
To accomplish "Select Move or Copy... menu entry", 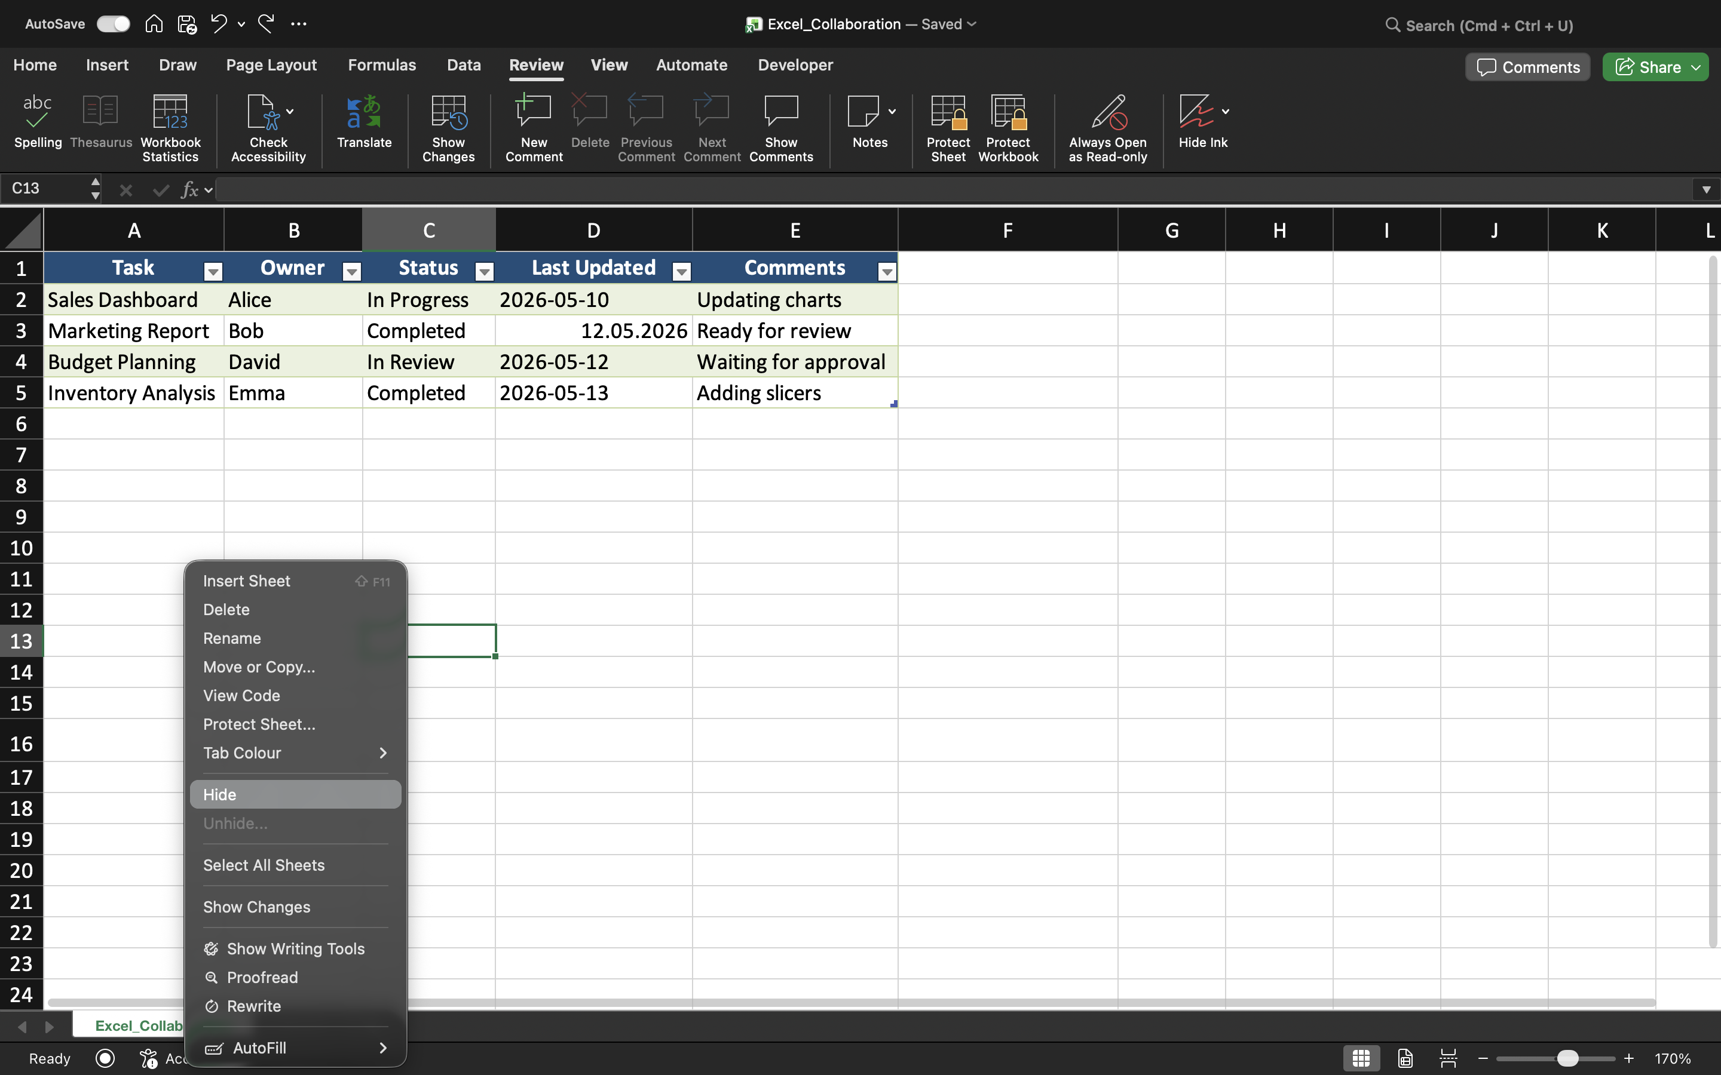I will [x=296, y=667].
